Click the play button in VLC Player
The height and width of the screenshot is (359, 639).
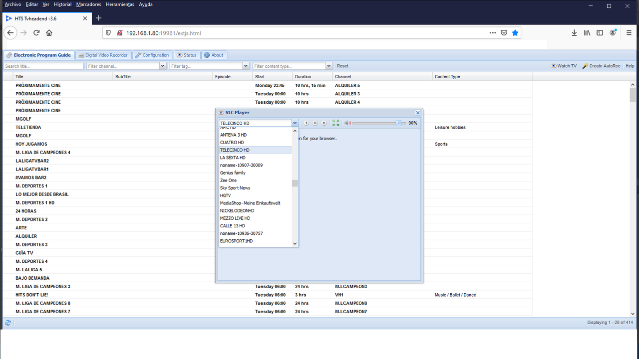pyautogui.click(x=307, y=123)
